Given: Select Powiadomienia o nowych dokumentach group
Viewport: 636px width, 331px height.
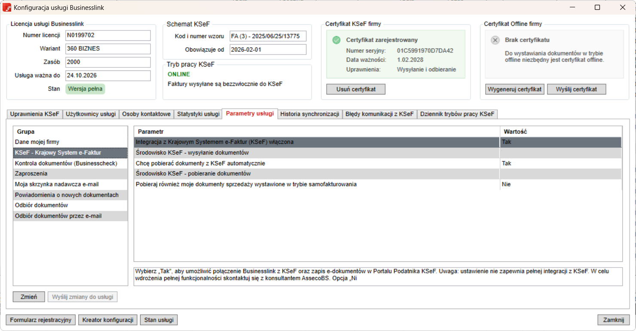Looking at the screenshot, I should tap(67, 195).
